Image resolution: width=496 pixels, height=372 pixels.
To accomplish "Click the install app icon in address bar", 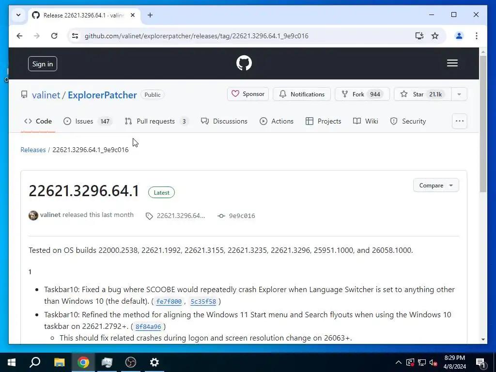I will (x=419, y=36).
